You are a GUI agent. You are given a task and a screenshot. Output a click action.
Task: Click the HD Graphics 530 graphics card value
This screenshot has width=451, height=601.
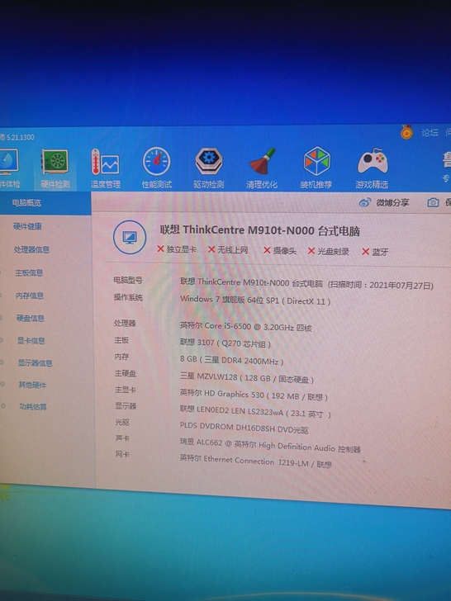point(254,395)
